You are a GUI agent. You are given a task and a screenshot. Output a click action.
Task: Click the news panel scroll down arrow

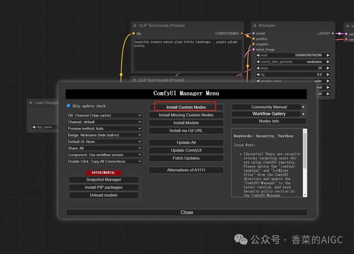tap(305, 195)
